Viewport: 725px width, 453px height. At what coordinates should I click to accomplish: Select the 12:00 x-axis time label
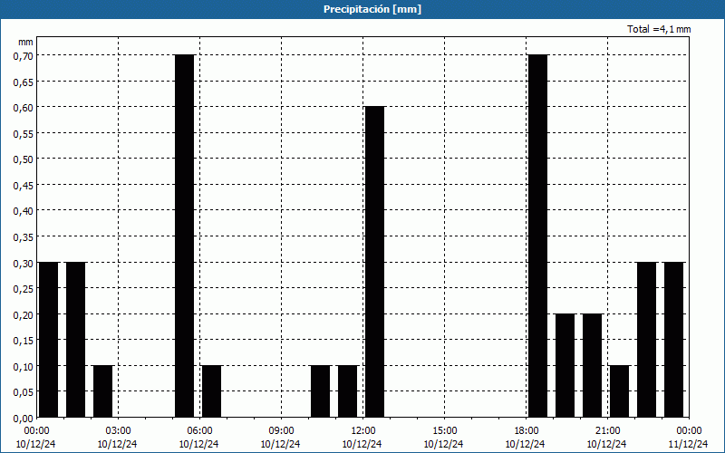[x=363, y=431]
